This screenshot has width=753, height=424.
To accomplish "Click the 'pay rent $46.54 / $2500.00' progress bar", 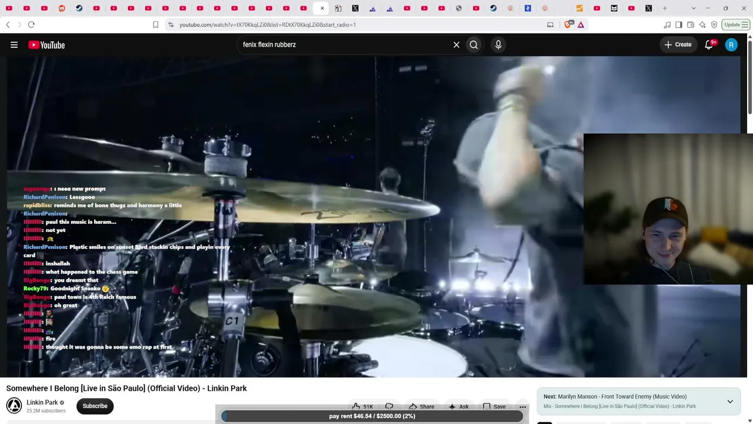I will (x=372, y=416).
